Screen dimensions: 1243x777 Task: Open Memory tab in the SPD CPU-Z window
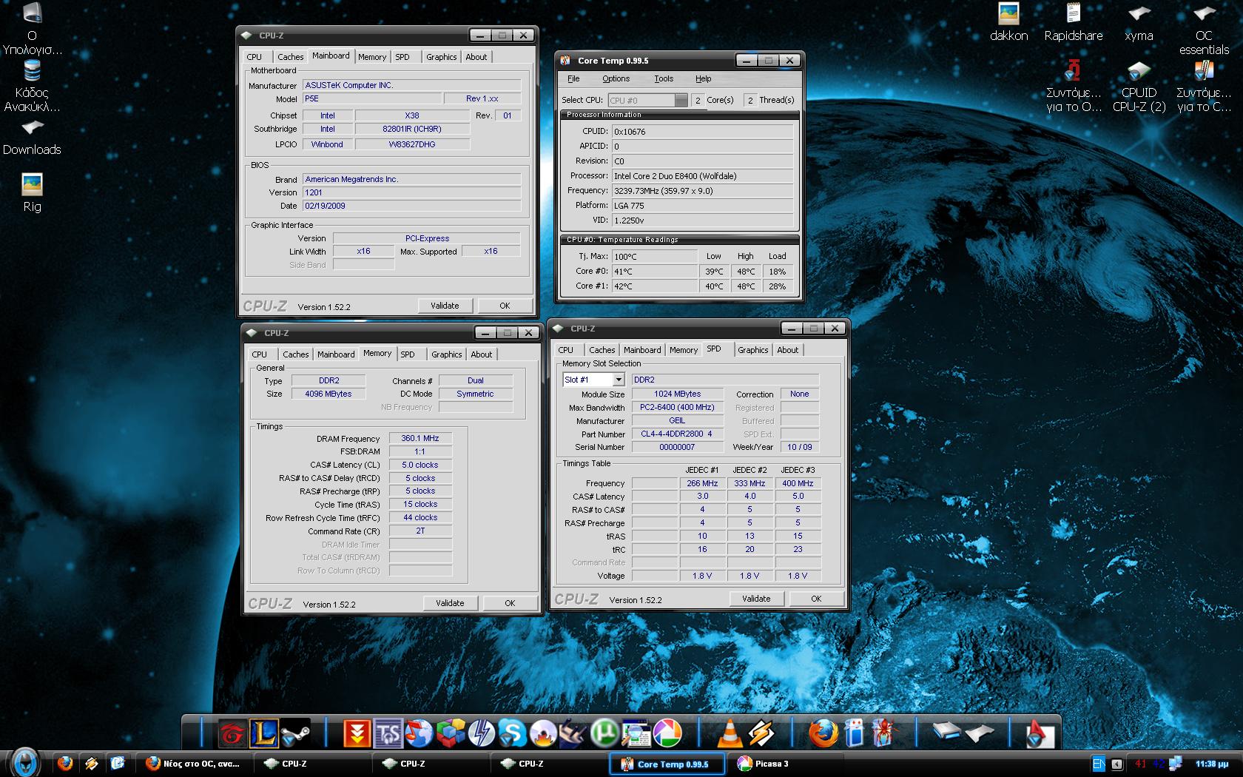[x=683, y=350]
